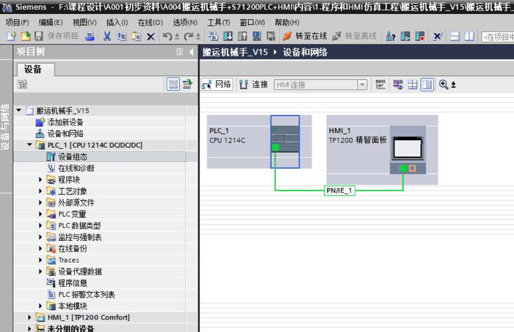Open the 编辑(E) menu

coord(50,23)
